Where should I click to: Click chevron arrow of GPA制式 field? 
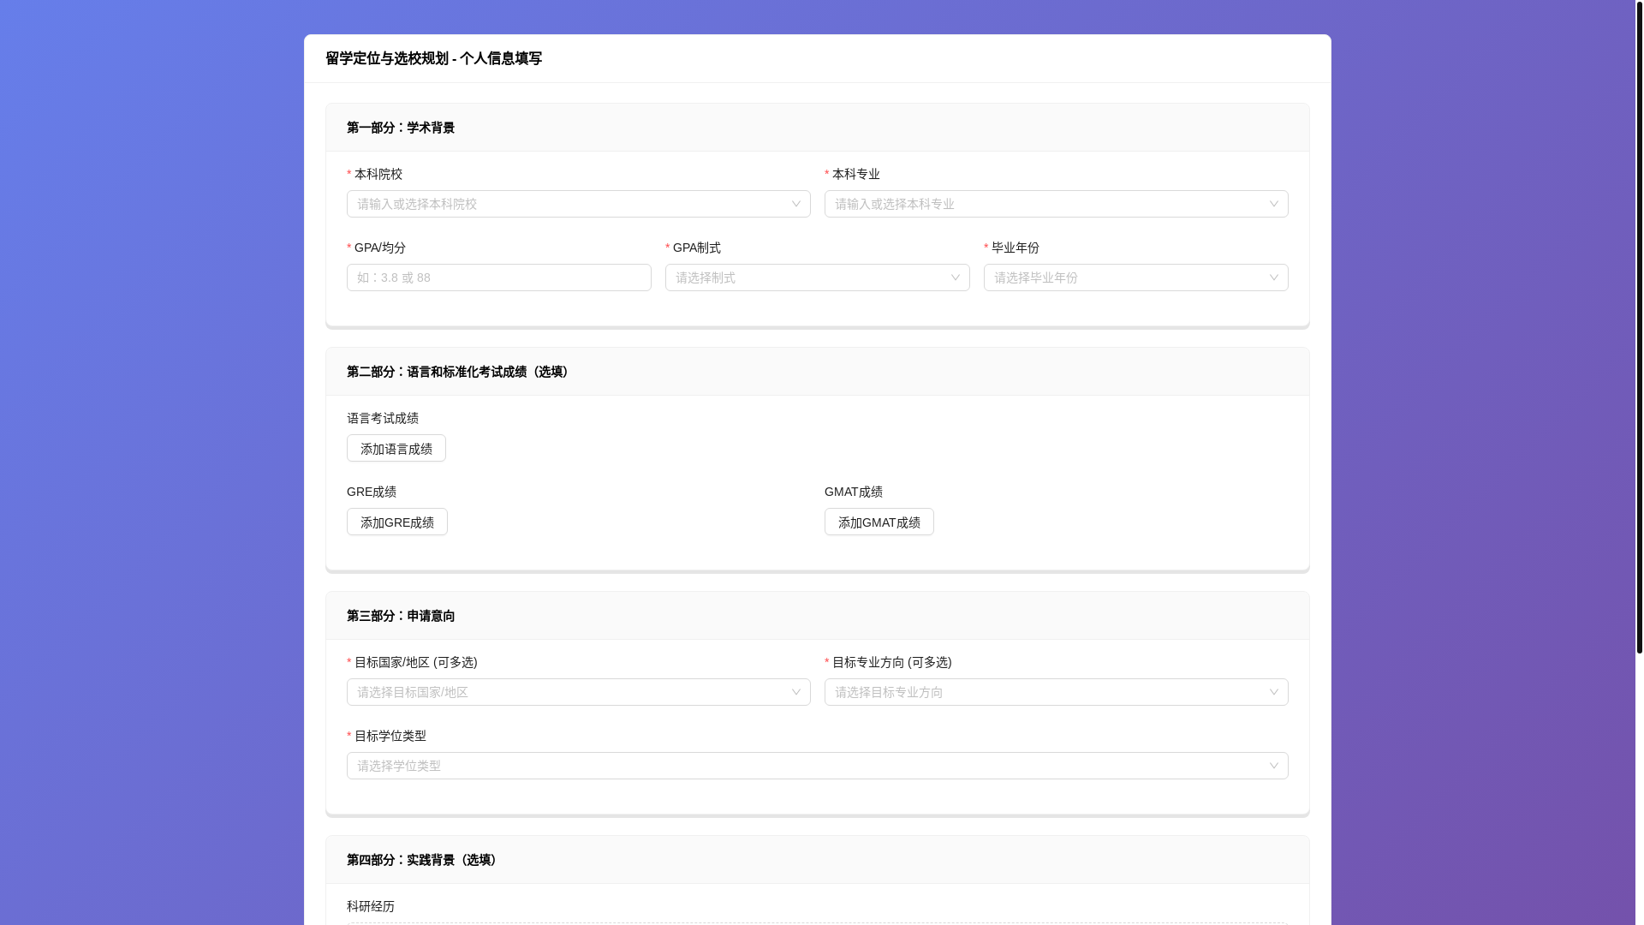pyautogui.click(x=955, y=277)
